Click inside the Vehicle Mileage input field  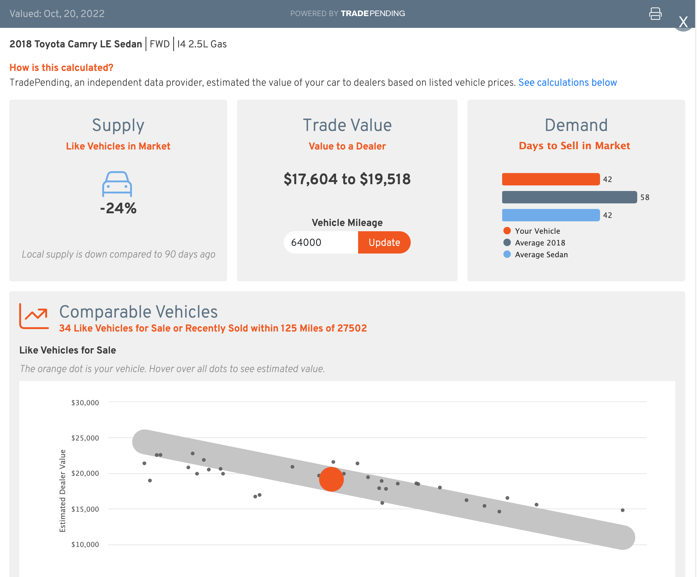pyautogui.click(x=320, y=242)
